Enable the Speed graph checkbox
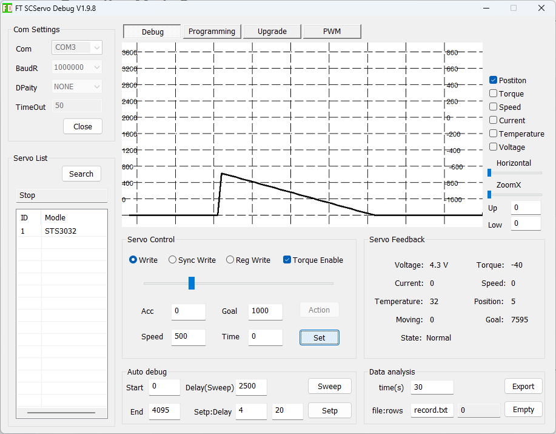This screenshot has height=434, width=556. (493, 107)
